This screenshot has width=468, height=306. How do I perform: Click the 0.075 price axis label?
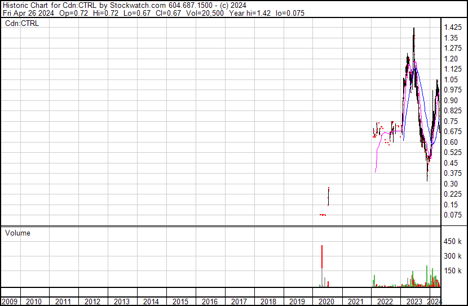pos(453,215)
